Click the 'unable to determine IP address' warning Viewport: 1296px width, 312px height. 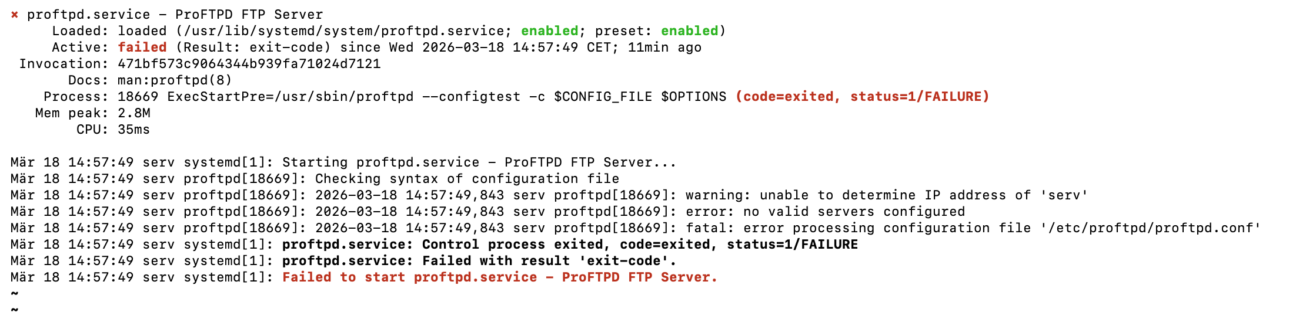(886, 195)
